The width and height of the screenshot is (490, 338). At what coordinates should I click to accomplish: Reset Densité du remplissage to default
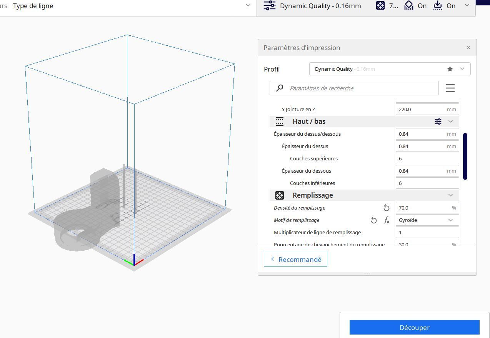(x=387, y=208)
